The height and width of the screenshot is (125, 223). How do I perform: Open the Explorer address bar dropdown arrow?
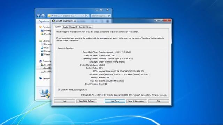click(x=84, y=16)
